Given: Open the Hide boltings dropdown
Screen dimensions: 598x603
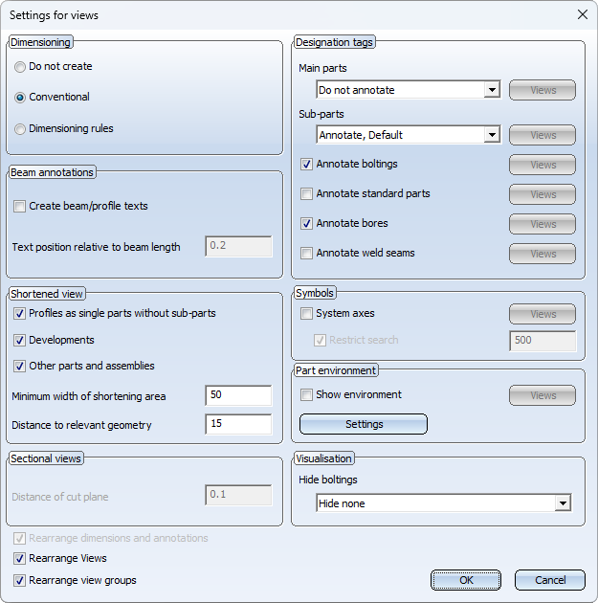Looking at the screenshot, I should 444,503.
